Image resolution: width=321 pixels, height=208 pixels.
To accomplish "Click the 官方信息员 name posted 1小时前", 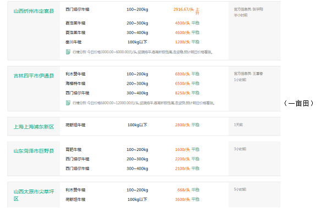I will pyautogui.click(x=258, y=74).
